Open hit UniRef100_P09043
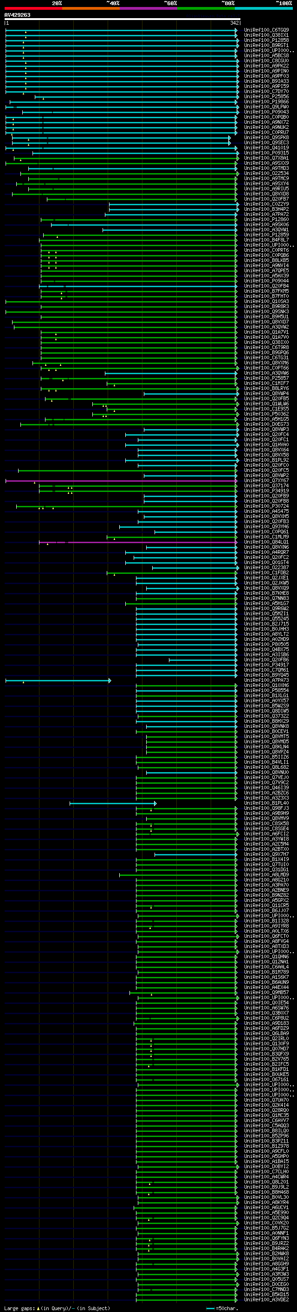The image size is (297, 1312). tap(266, 112)
